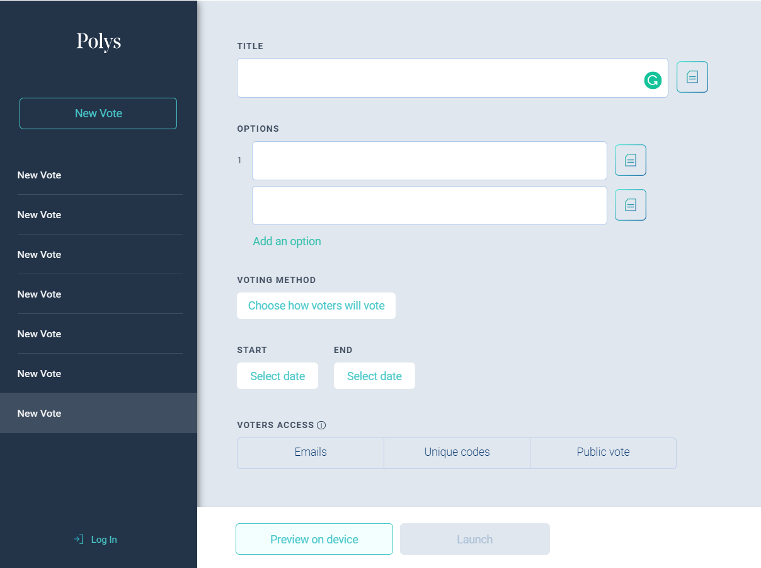Screen dimensions: 761x568
Task: Choose Public vote access option
Action: tap(603, 453)
